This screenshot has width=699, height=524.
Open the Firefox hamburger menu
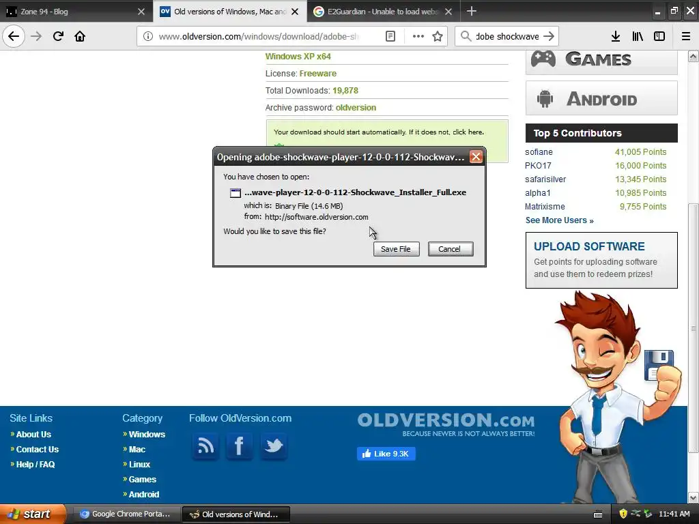[686, 36]
